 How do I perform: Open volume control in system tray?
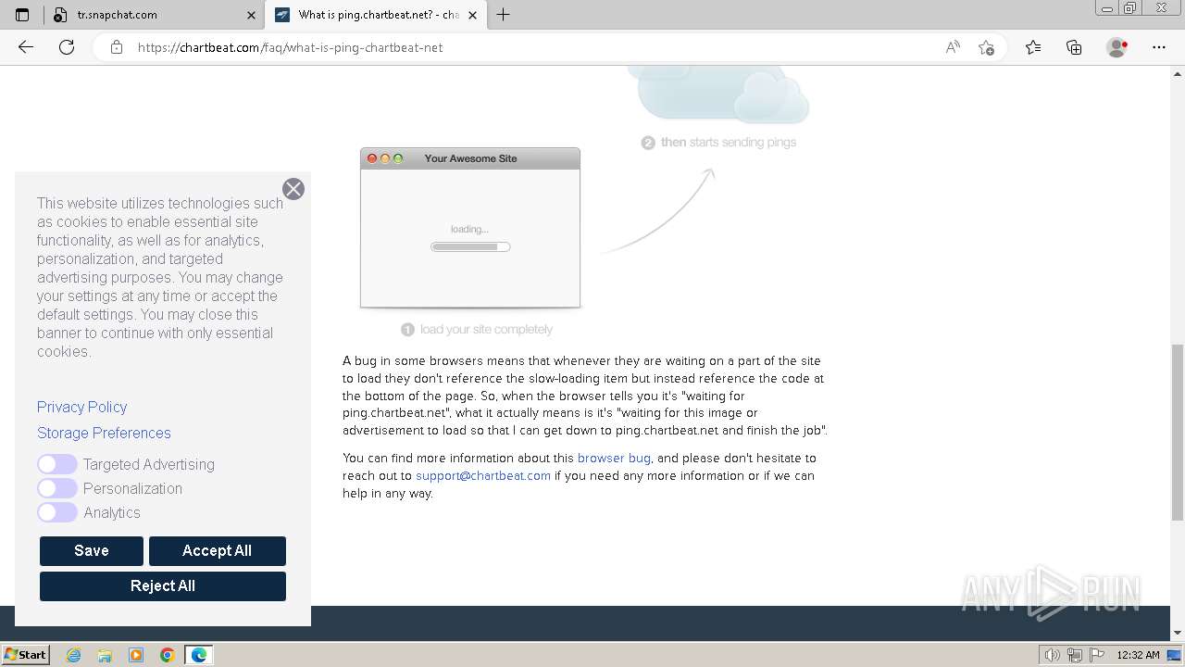(x=1053, y=655)
